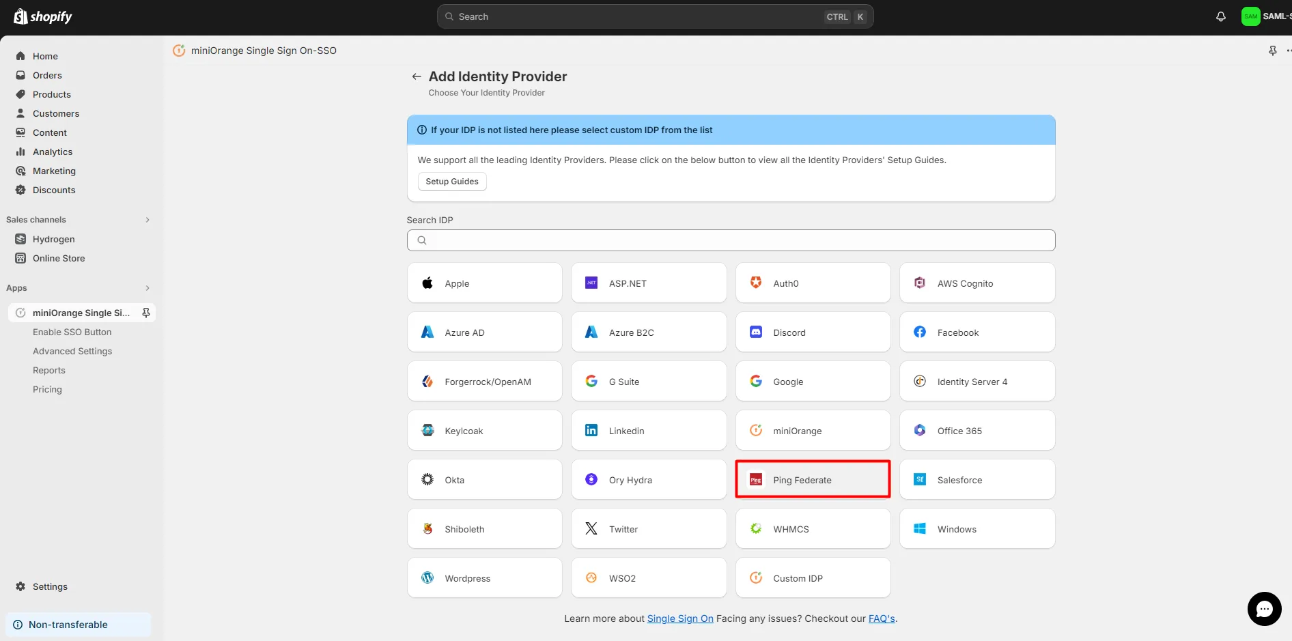Select Ping Federate provider

click(x=813, y=480)
